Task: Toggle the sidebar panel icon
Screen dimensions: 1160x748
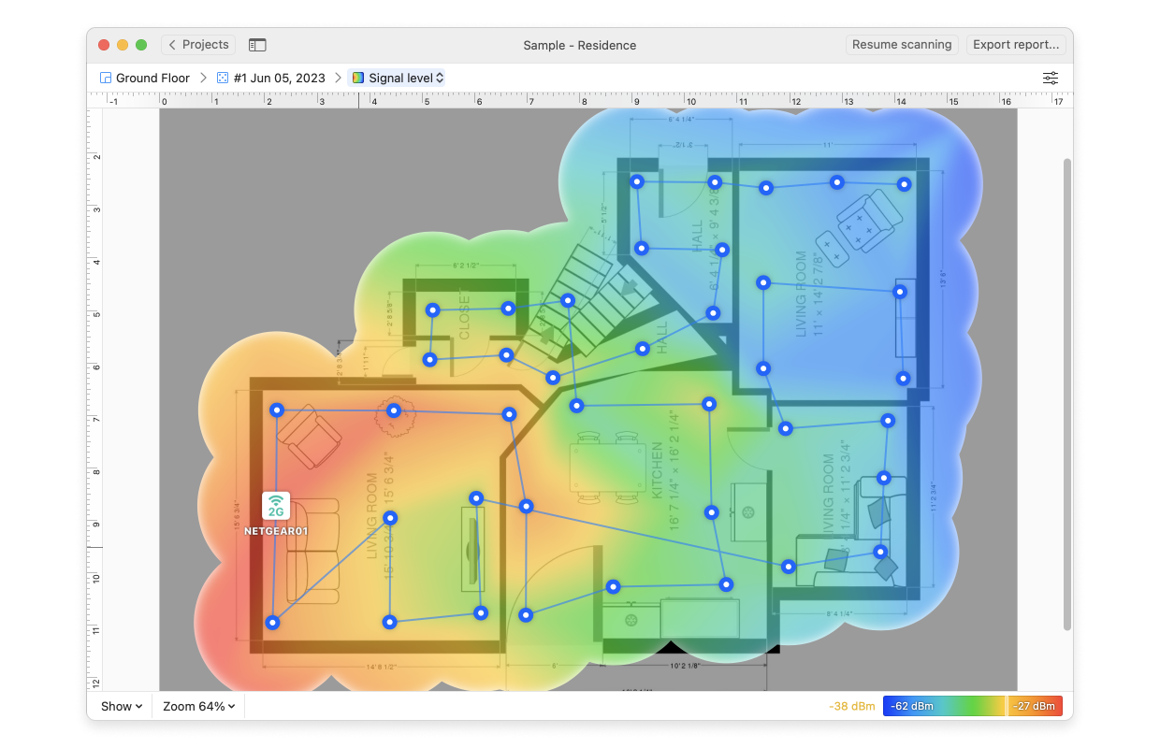Action: tap(257, 45)
